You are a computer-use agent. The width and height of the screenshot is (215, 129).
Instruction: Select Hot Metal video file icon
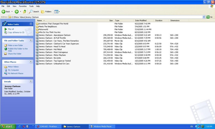coord(37,49)
